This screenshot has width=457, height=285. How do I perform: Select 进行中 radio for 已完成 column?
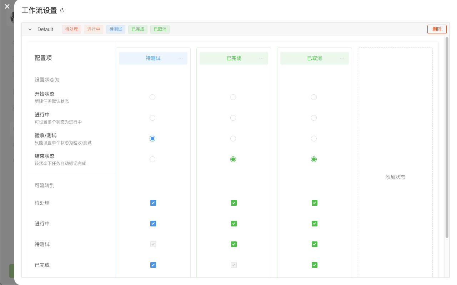click(233, 118)
